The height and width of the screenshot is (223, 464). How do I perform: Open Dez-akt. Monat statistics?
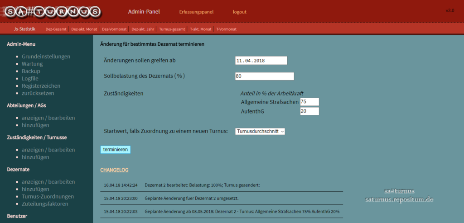pyautogui.click(x=84, y=29)
